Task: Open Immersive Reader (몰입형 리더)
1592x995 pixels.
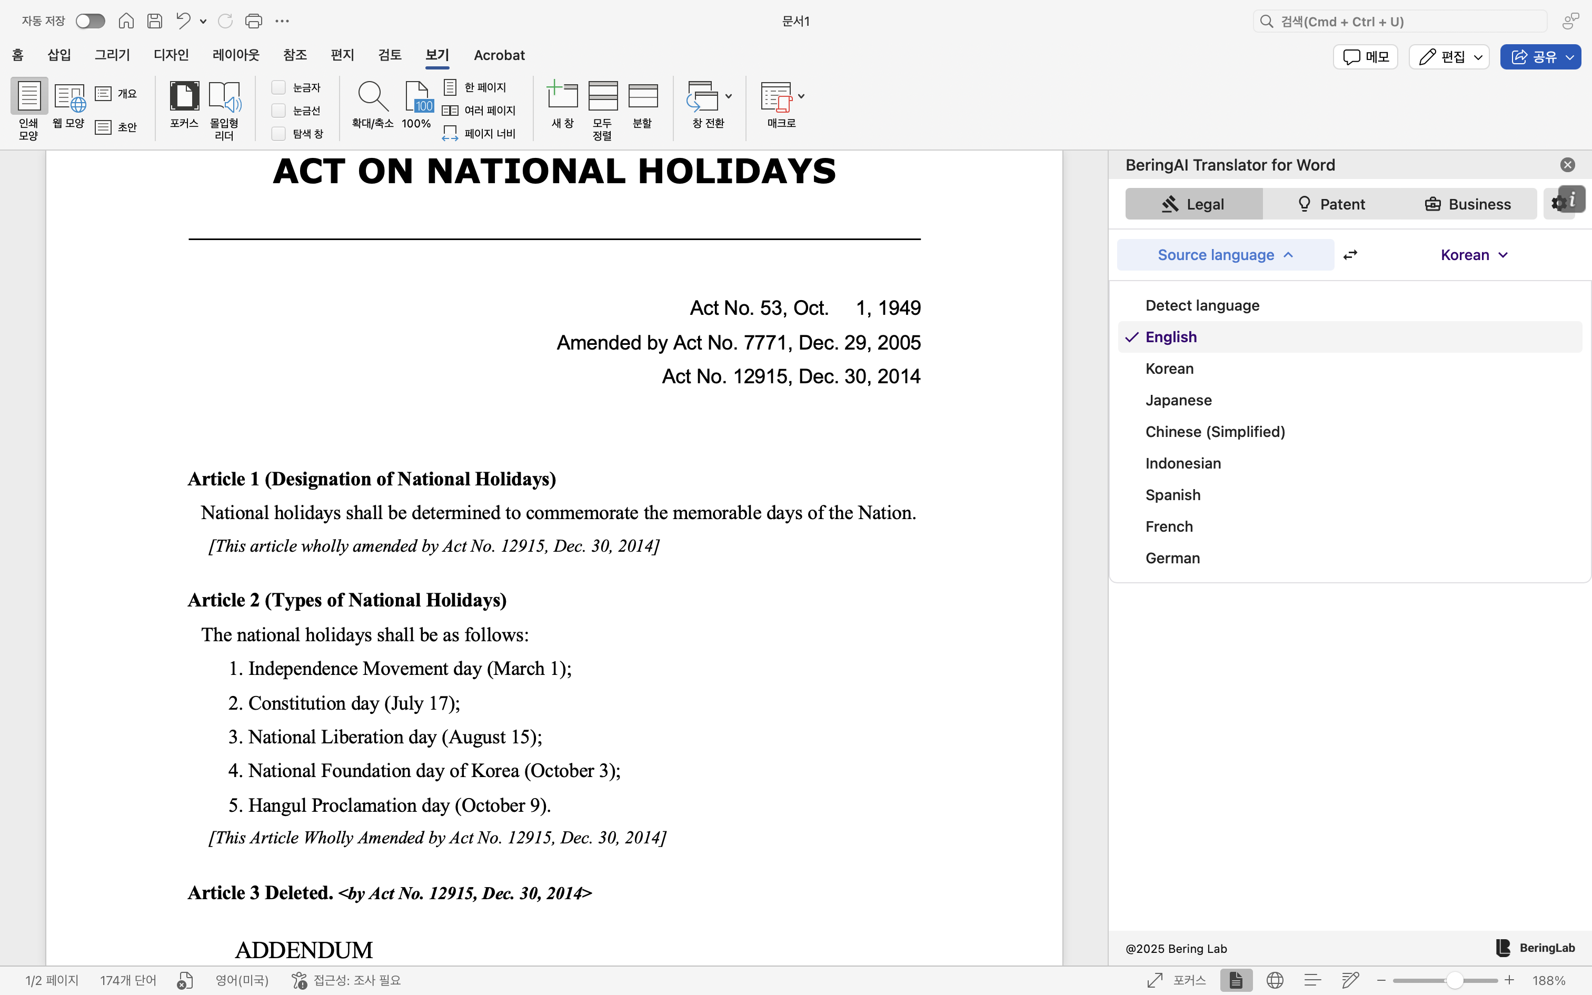Action: pyautogui.click(x=224, y=110)
